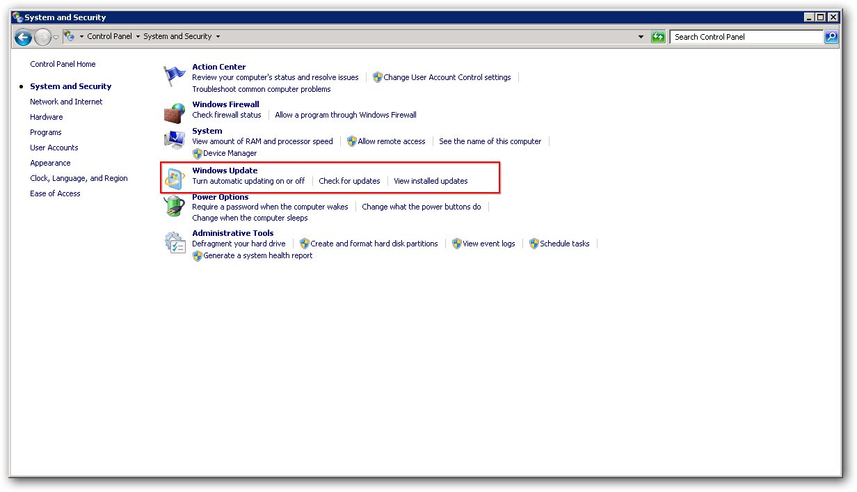The image size is (857, 492).
Task: Click Check for updates link
Action: (x=349, y=181)
